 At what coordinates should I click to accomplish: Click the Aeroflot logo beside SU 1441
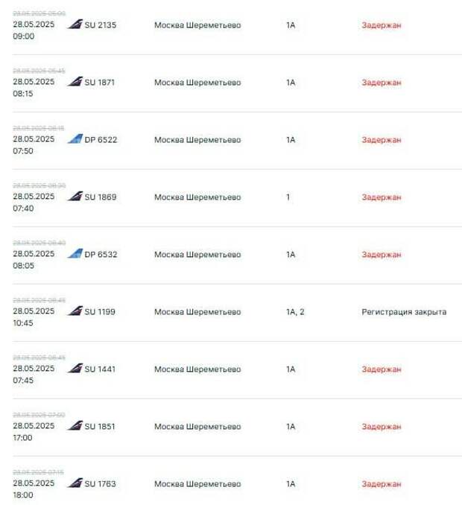click(75, 368)
